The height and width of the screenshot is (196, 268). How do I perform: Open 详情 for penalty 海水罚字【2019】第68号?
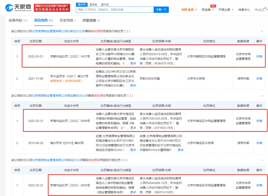tap(259, 143)
